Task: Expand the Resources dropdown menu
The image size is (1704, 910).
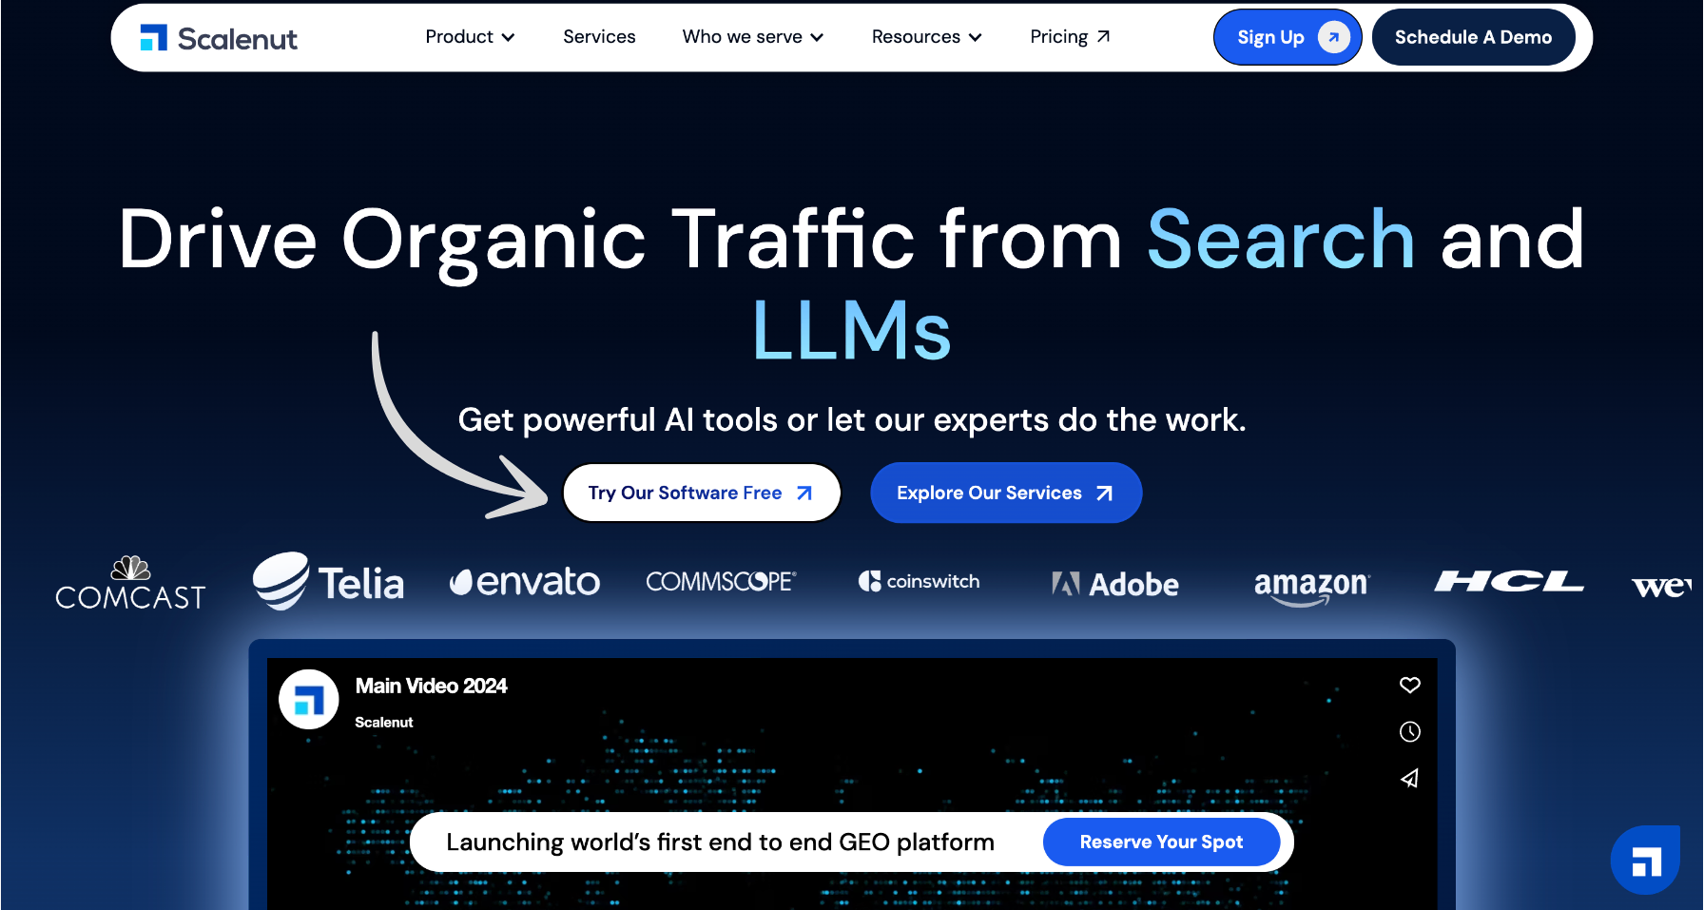Action: click(926, 37)
